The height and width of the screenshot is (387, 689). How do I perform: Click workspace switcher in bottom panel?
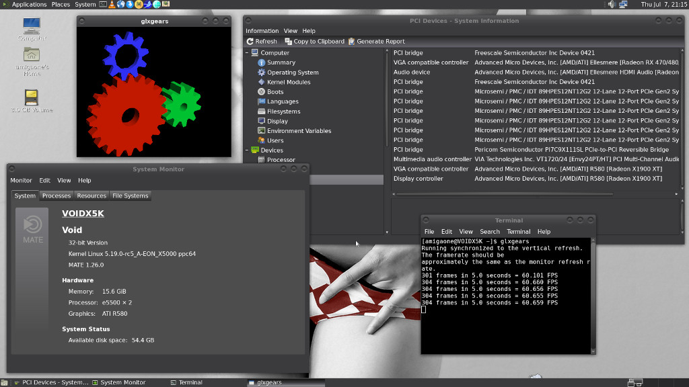(x=635, y=382)
